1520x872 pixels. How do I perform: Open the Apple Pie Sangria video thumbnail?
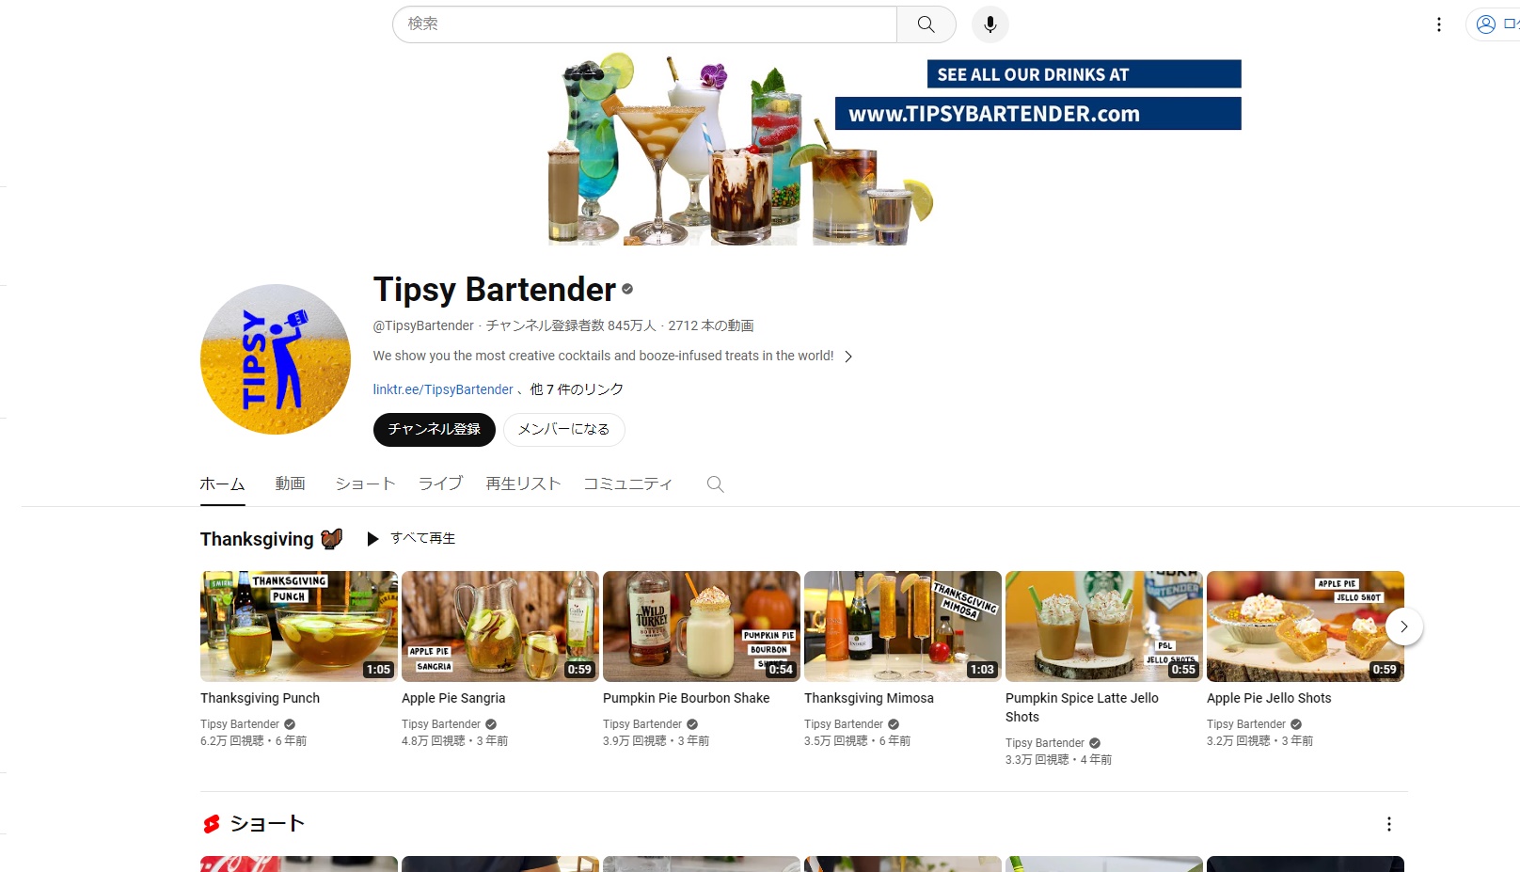click(x=500, y=626)
